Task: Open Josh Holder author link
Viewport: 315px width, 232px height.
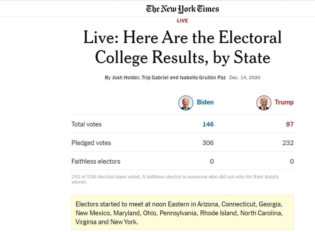Action: coord(126,78)
